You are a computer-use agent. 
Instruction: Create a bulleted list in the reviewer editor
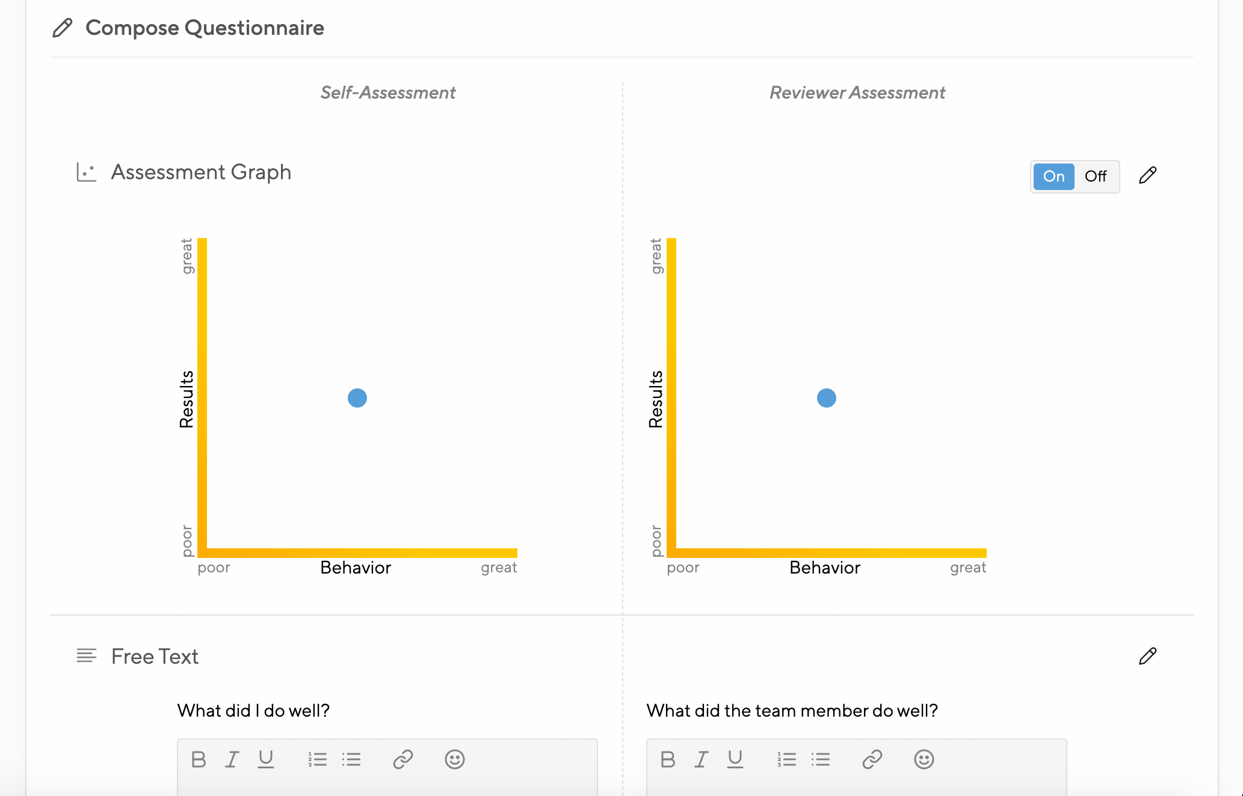[821, 759]
